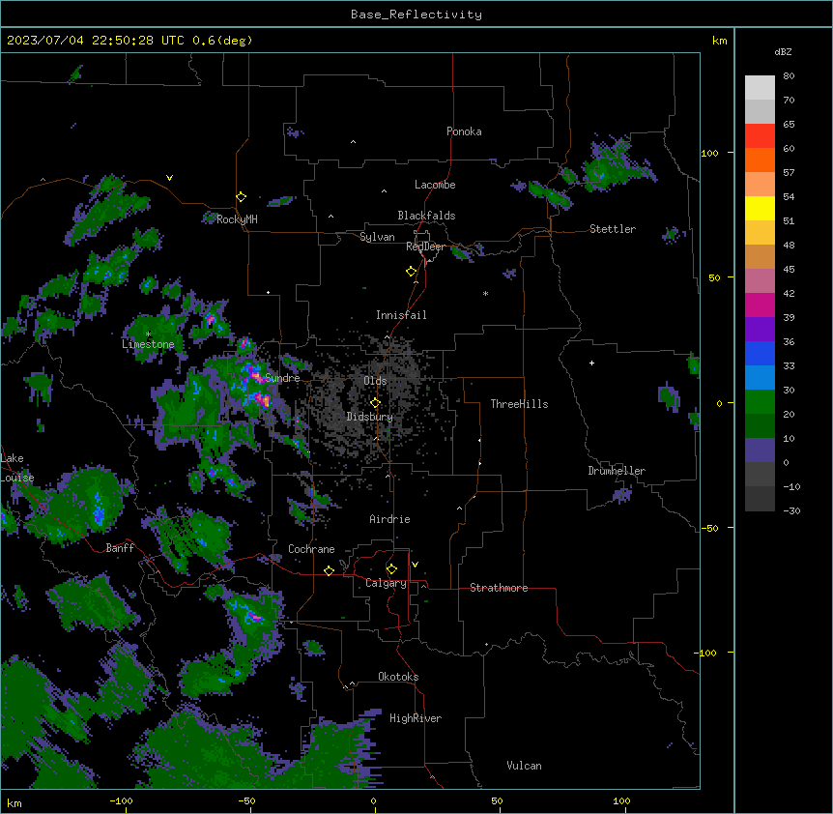Click the Stettler city label
The width and height of the screenshot is (833, 814).
tap(613, 229)
